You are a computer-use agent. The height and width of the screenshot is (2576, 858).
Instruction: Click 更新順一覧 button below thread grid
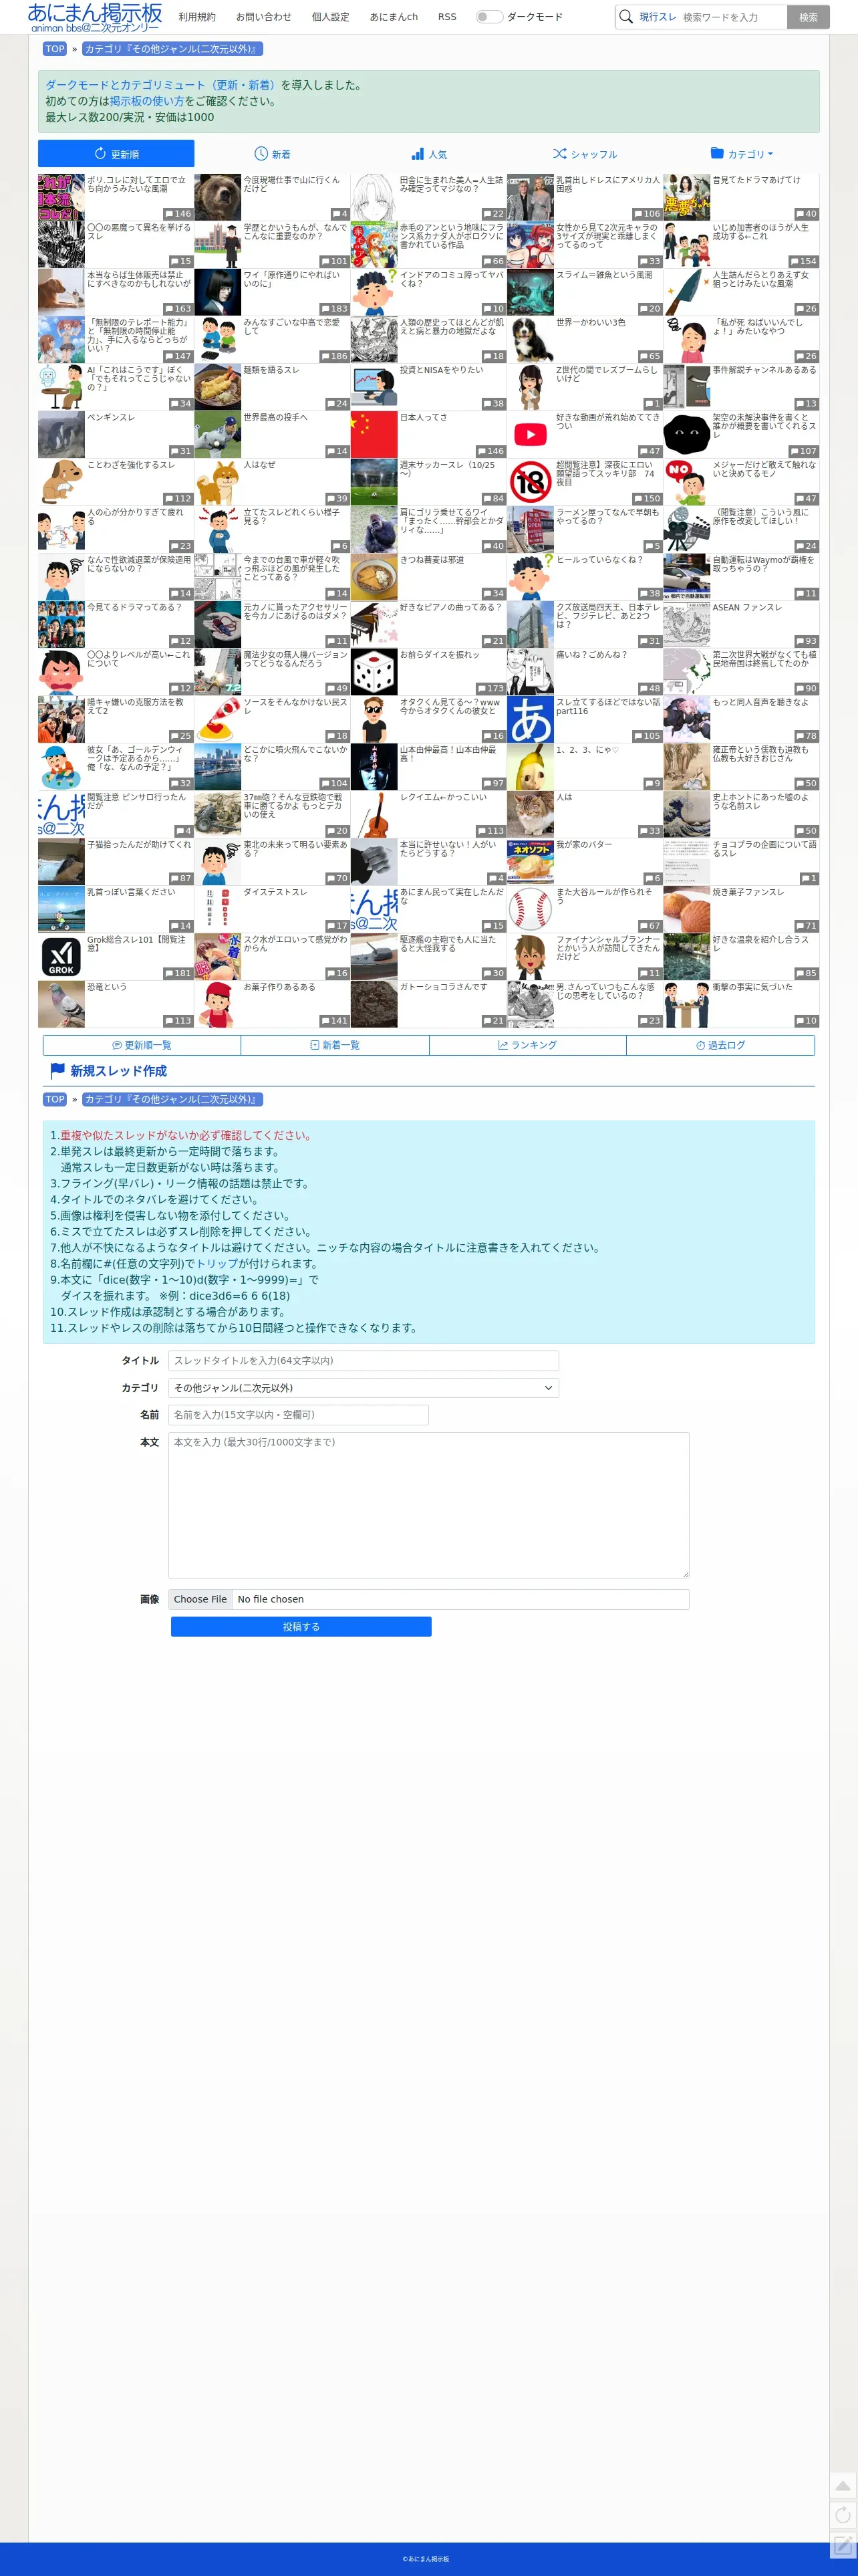pyautogui.click(x=142, y=1045)
